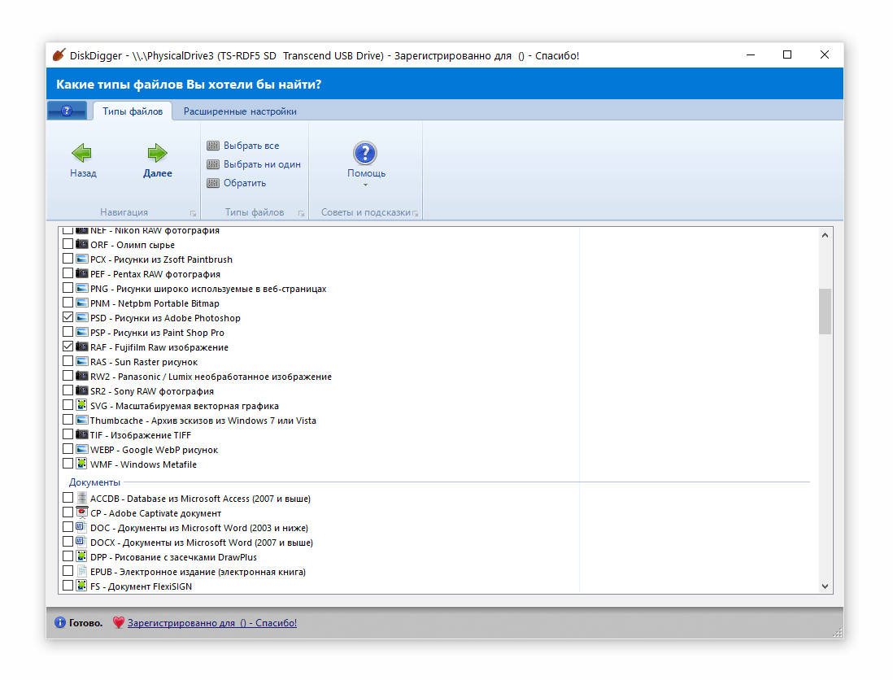
Task: Uncheck the PSD Adobe Photoshop checkbox
Action: (68, 317)
